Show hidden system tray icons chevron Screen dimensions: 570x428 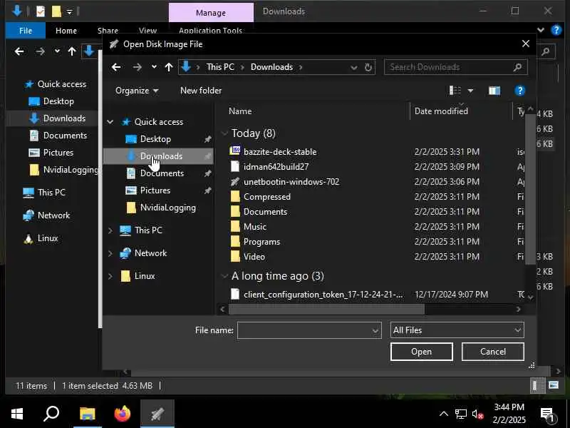coord(443,414)
